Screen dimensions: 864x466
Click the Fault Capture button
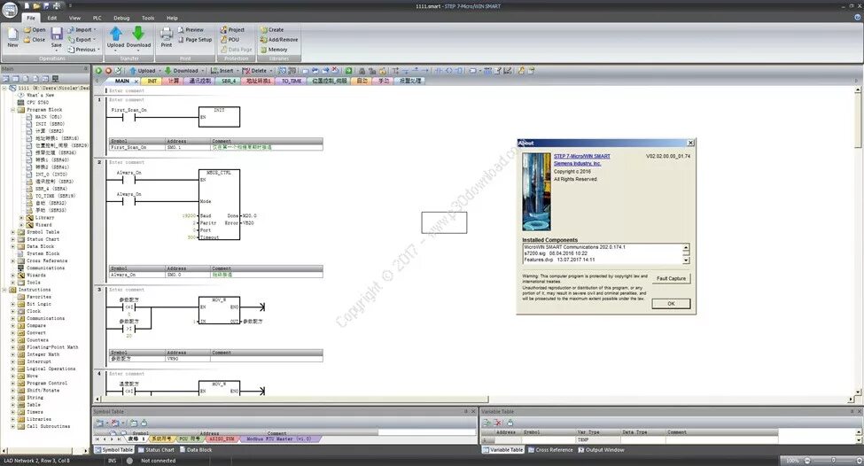[x=671, y=279]
